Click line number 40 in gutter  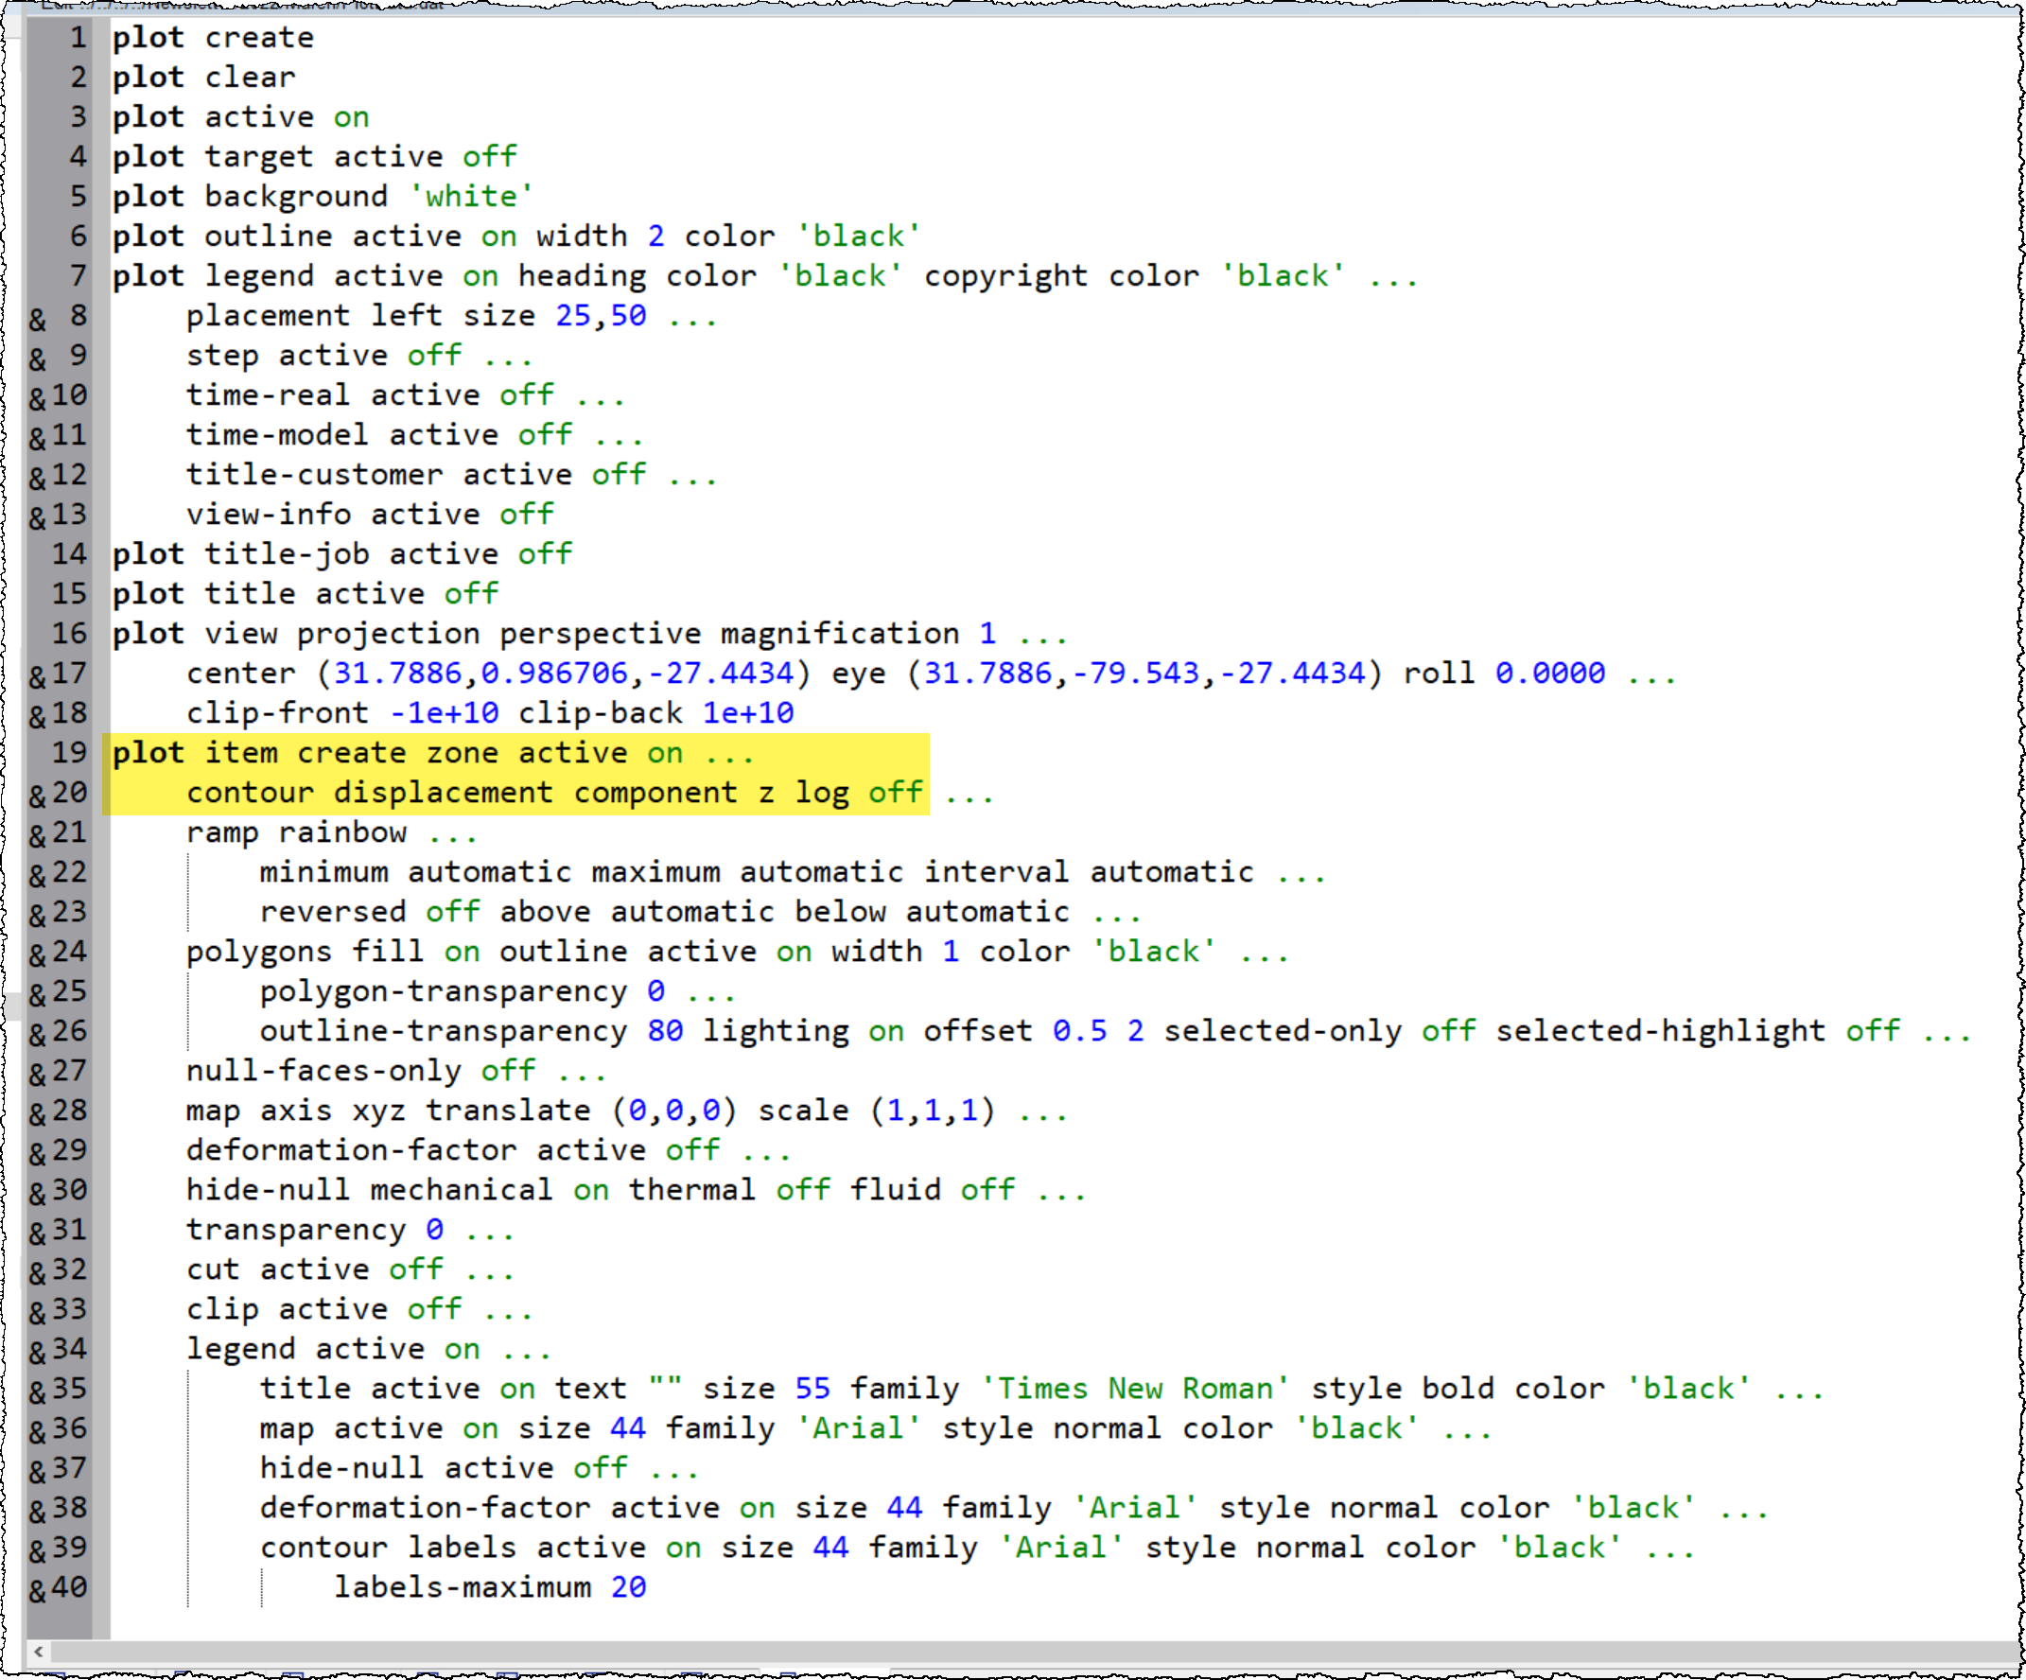69,1586
